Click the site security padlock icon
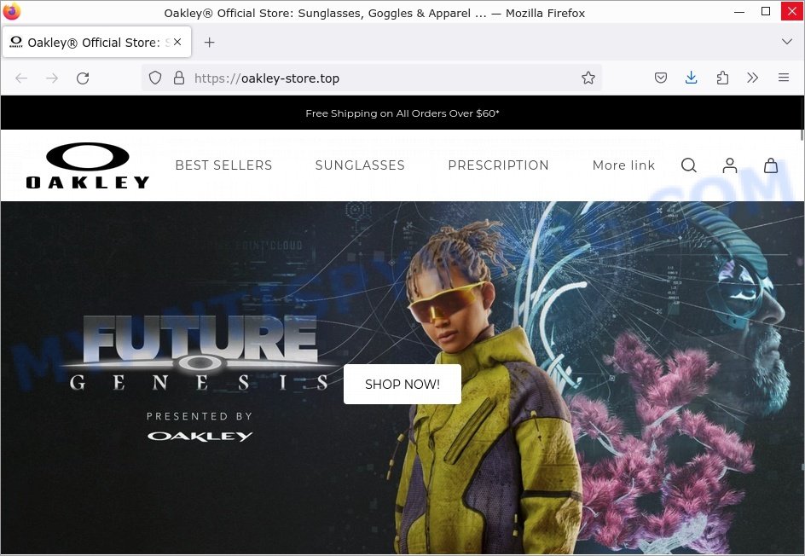805x556 pixels. point(179,78)
